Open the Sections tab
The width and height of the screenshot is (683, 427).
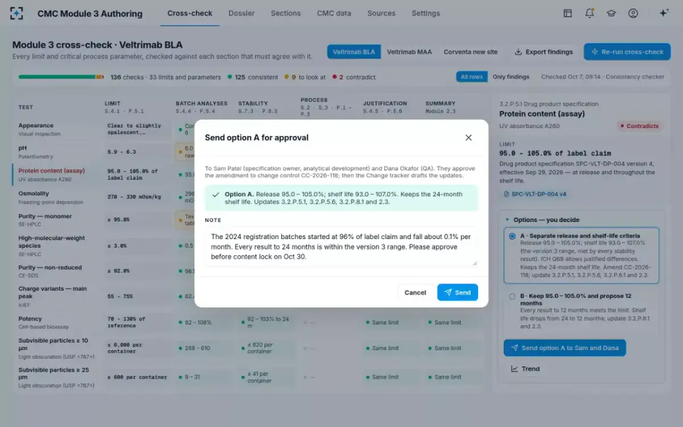coord(286,13)
